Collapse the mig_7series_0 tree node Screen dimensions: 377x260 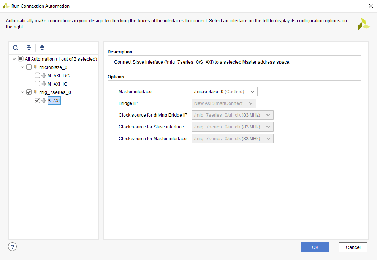click(x=22, y=92)
